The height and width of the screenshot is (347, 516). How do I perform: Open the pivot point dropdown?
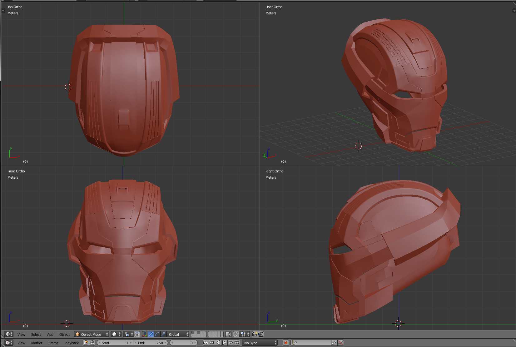[128, 334]
